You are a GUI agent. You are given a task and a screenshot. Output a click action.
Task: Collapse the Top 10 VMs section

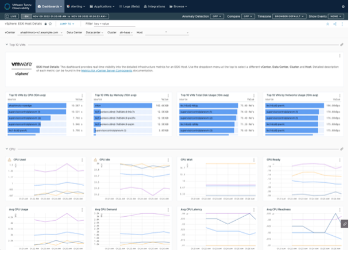point(7,44)
